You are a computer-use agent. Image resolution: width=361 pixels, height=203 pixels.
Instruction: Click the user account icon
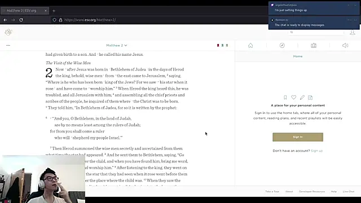point(352,33)
